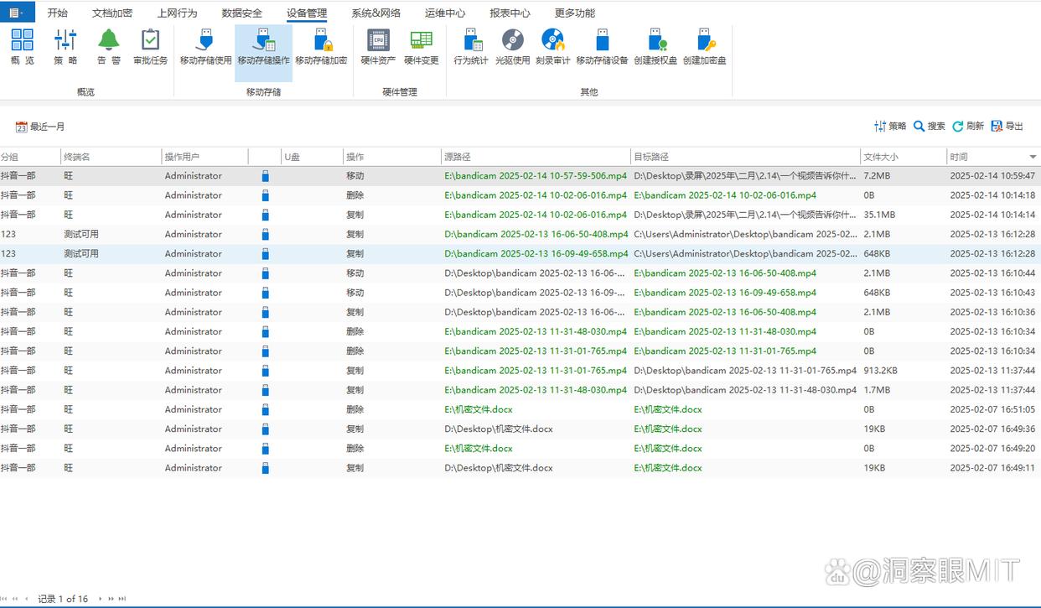Click the 导出 export button

point(1007,126)
